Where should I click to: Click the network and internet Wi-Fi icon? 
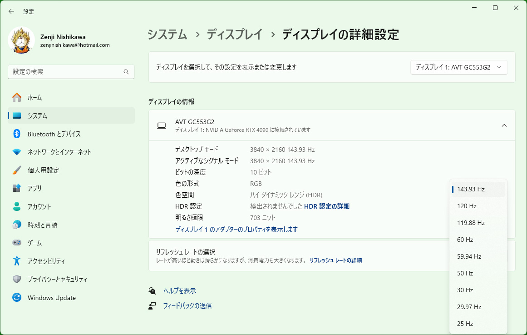pos(17,152)
